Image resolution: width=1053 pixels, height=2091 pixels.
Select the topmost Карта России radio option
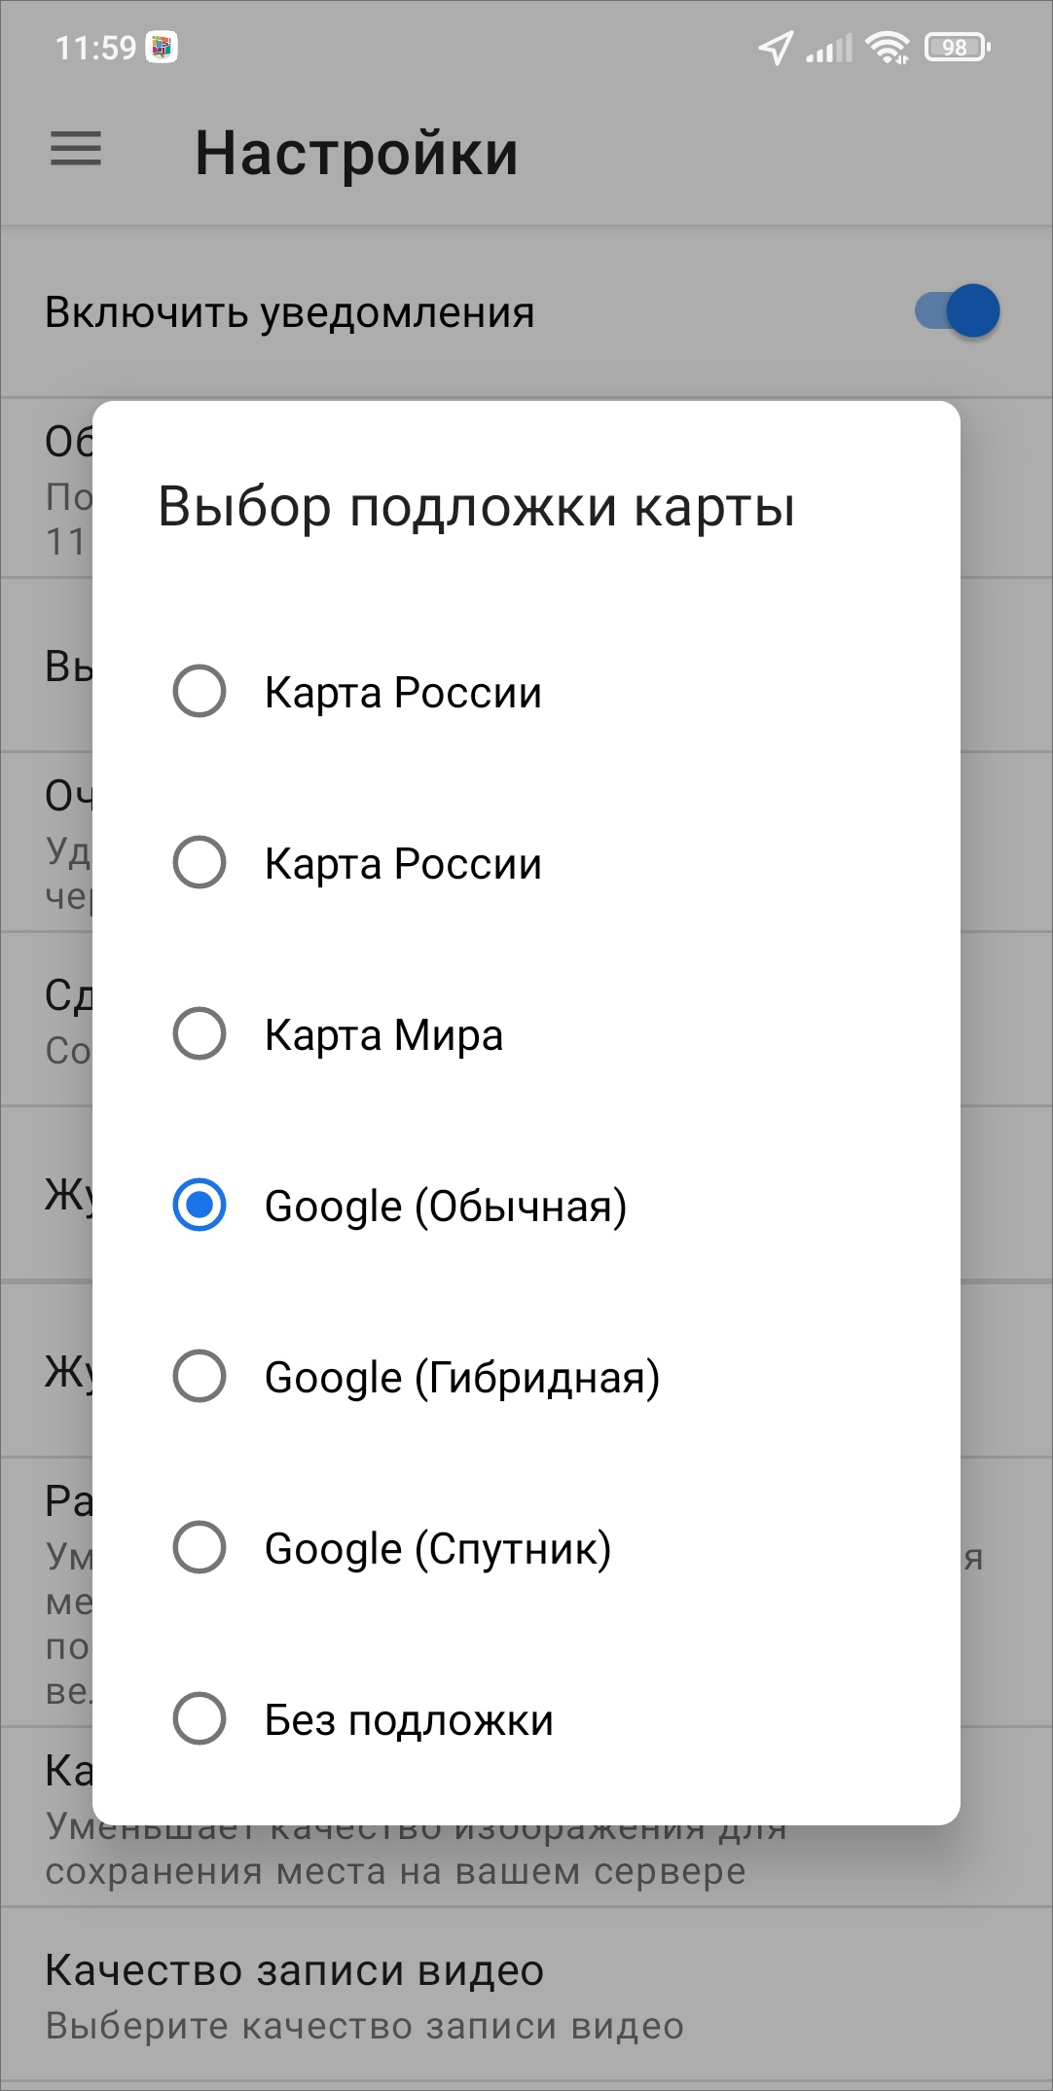coord(200,692)
